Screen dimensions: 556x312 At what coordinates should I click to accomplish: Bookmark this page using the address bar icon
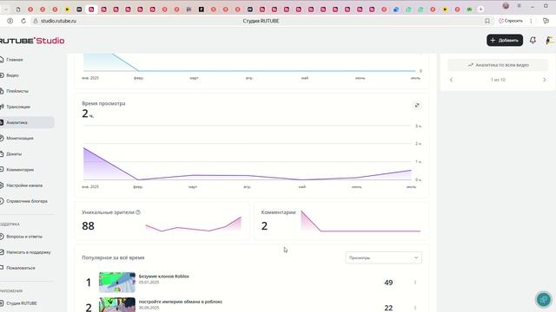487,21
